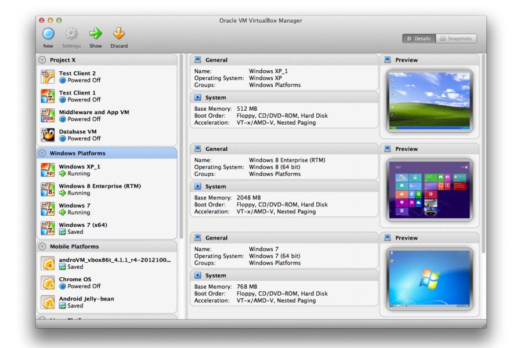Click the Windows 7 preview thumbnail
Screen dimensions: 524x348
coord(429,277)
